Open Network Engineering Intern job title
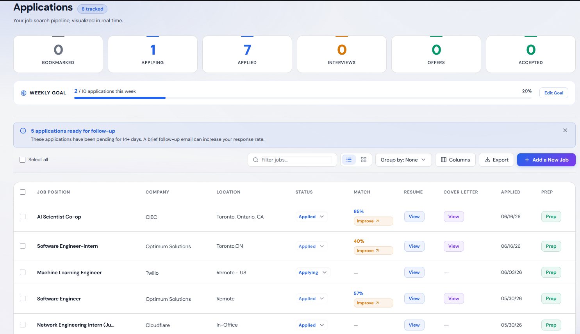This screenshot has width=580, height=334. coord(76,325)
